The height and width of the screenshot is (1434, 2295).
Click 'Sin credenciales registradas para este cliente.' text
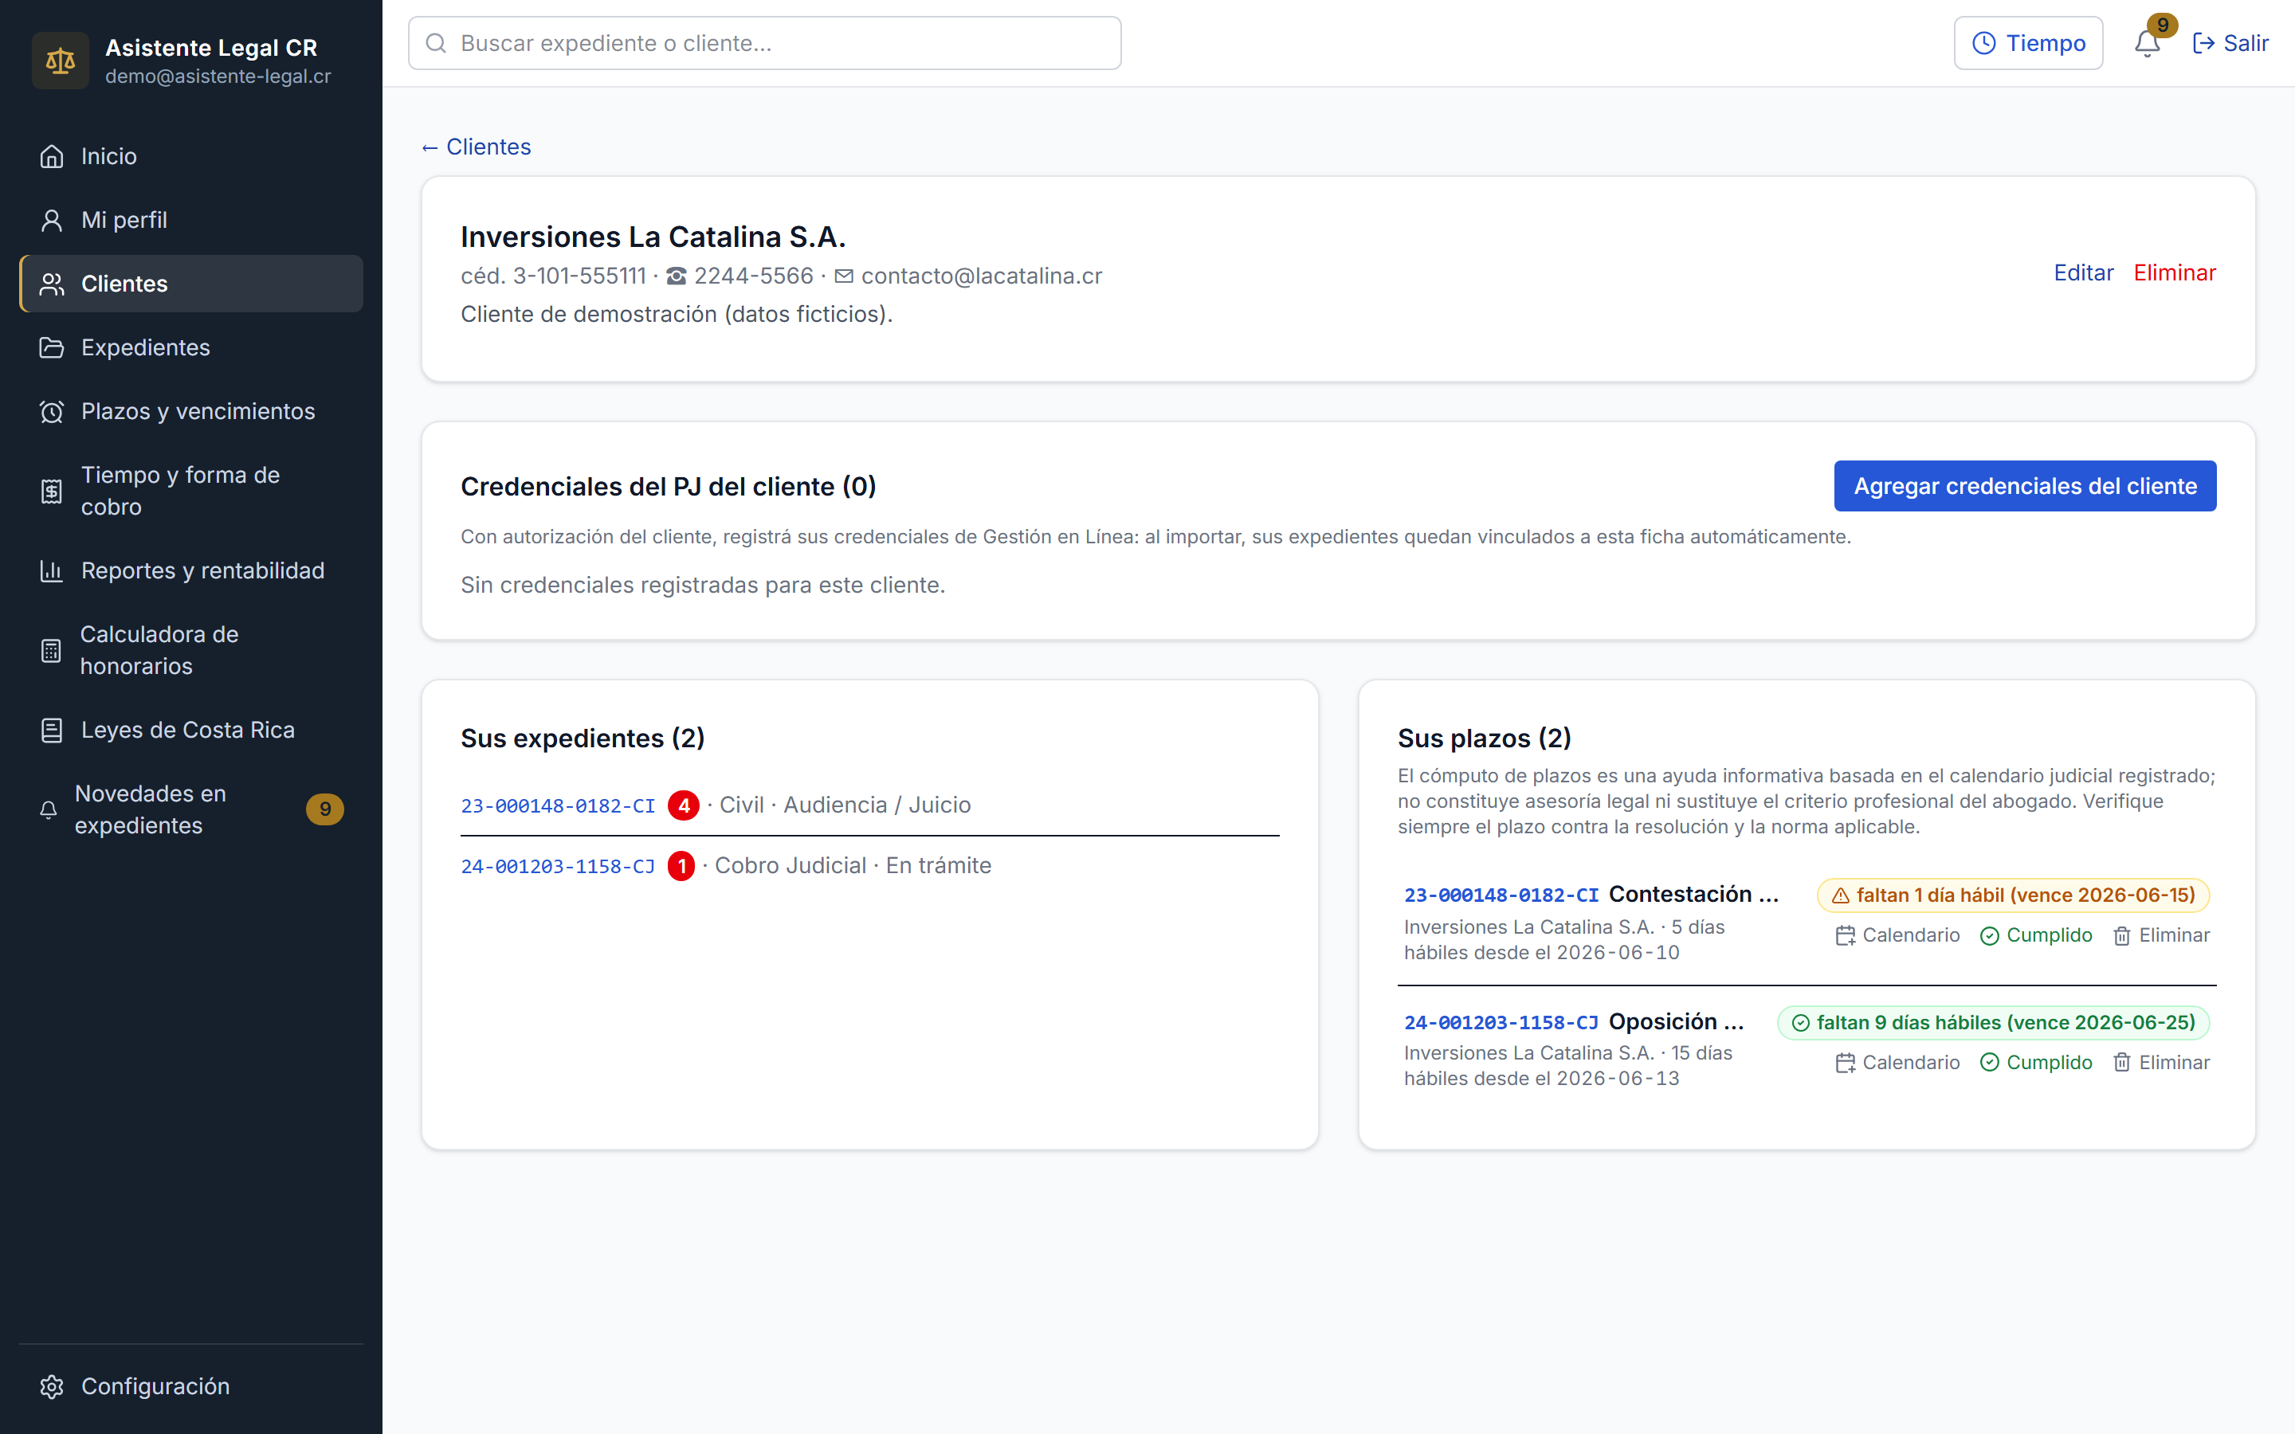tap(703, 586)
